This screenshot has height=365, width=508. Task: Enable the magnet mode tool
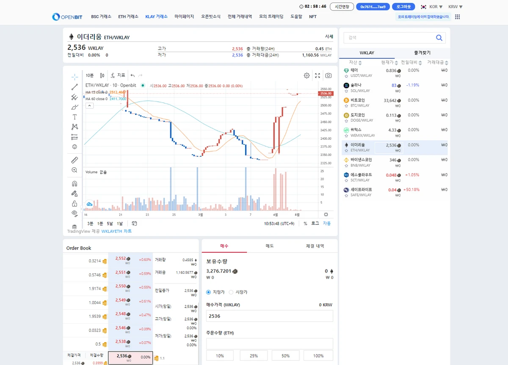pyautogui.click(x=75, y=184)
